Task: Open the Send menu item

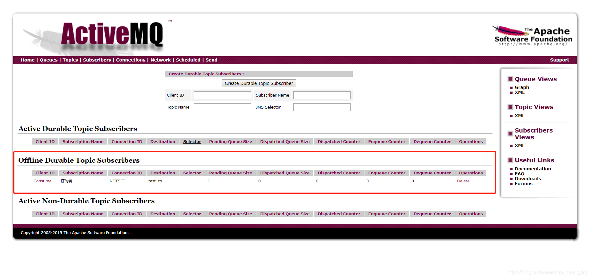Action: pos(211,60)
